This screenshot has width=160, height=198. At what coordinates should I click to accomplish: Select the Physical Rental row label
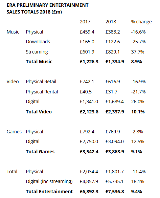pos(42,92)
